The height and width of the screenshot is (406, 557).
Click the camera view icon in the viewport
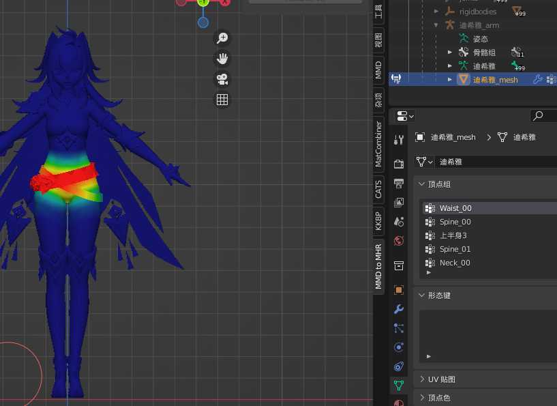222,79
